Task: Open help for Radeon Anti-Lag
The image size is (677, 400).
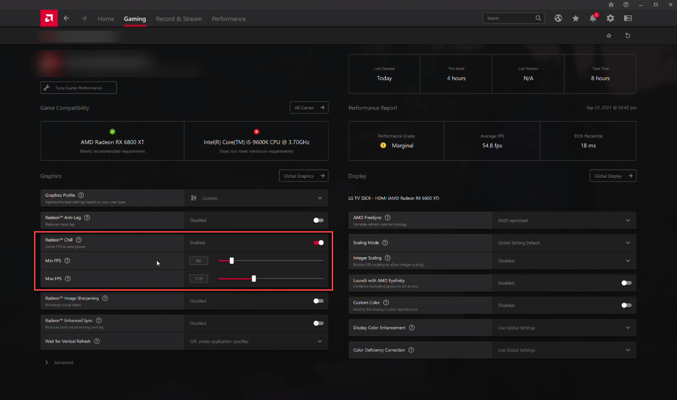Action: click(87, 217)
